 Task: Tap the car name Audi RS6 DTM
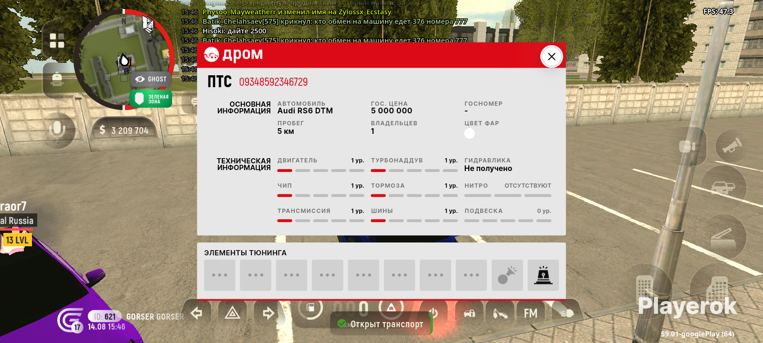coord(305,111)
